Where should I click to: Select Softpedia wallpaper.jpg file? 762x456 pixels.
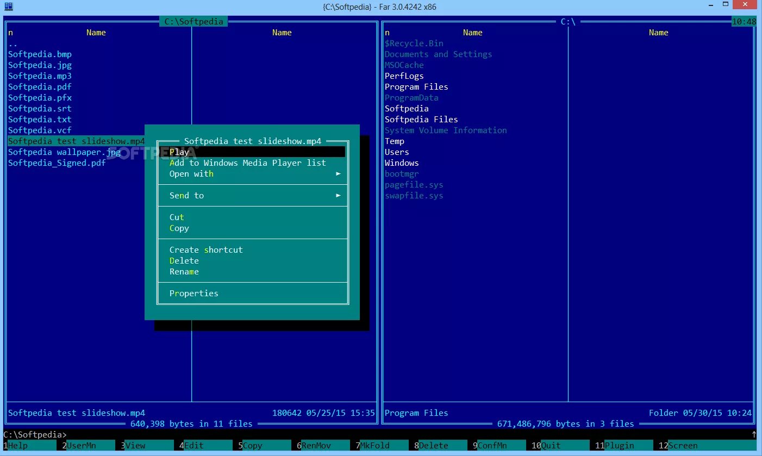pyautogui.click(x=64, y=152)
